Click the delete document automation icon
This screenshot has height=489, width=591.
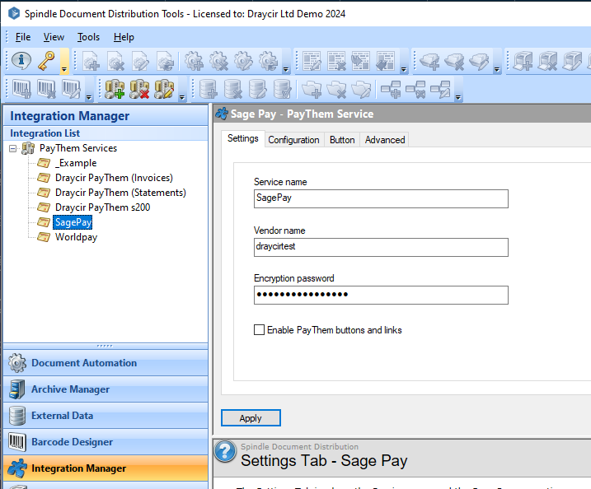(115, 61)
